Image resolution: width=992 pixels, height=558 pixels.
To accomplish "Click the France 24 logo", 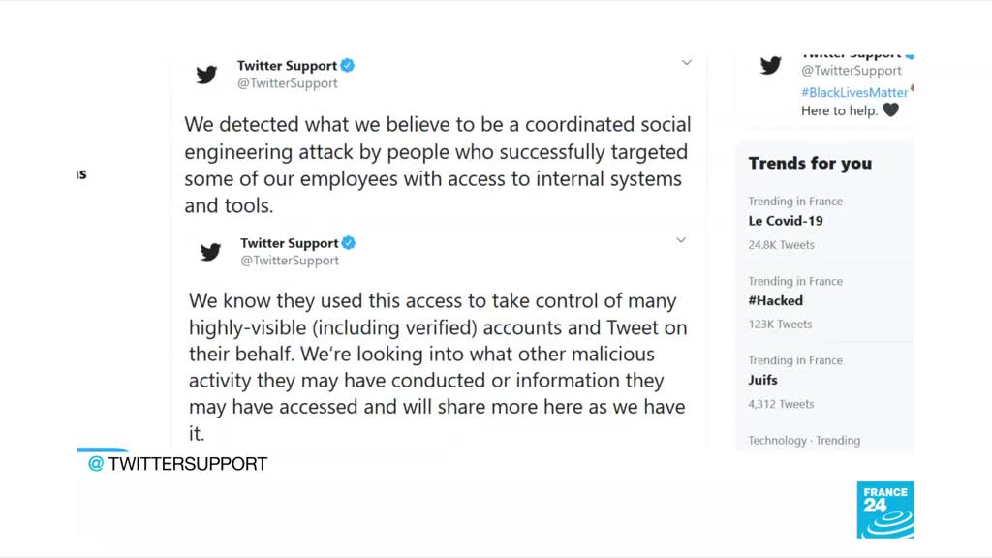I will point(884,510).
